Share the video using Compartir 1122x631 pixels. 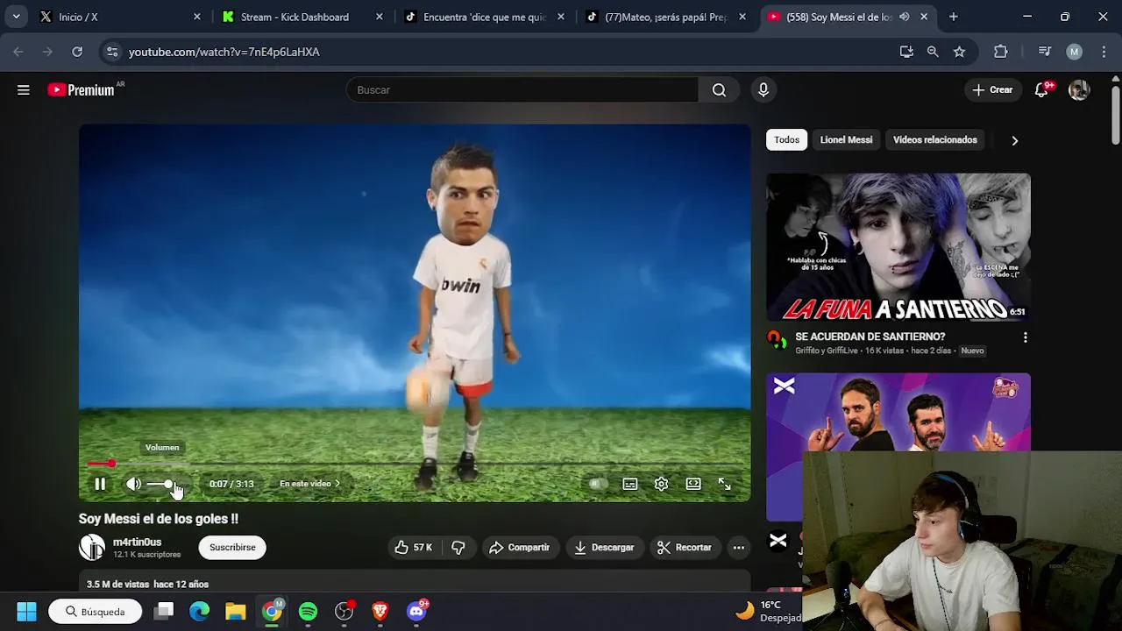click(x=520, y=547)
